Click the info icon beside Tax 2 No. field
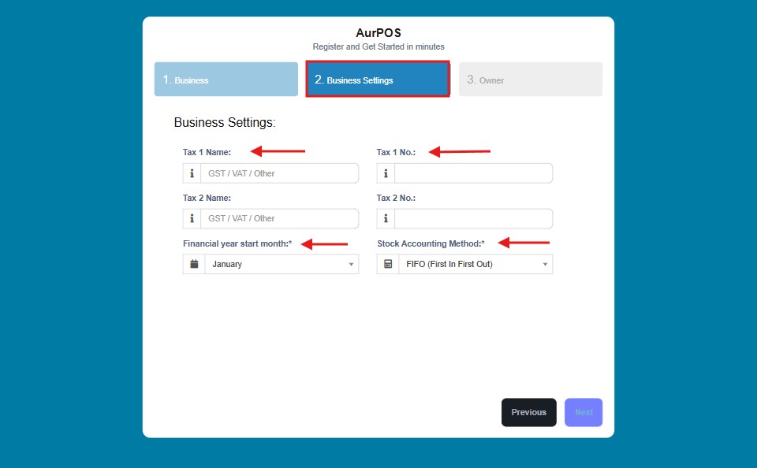Image resolution: width=757 pixels, height=468 pixels. [386, 218]
